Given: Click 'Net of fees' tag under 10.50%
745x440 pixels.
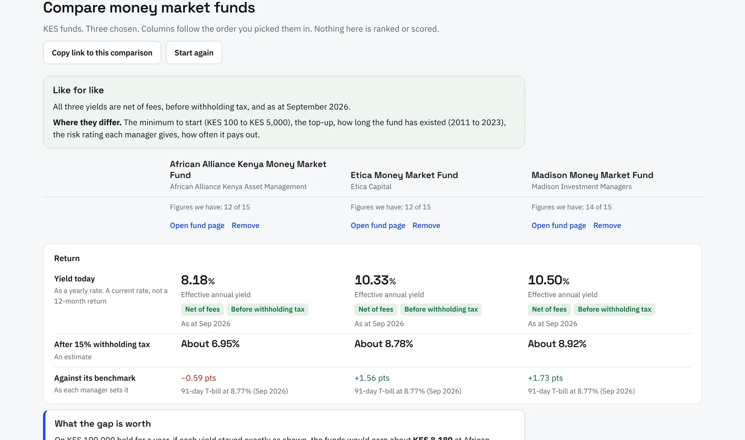Looking at the screenshot, I should pyautogui.click(x=549, y=309).
